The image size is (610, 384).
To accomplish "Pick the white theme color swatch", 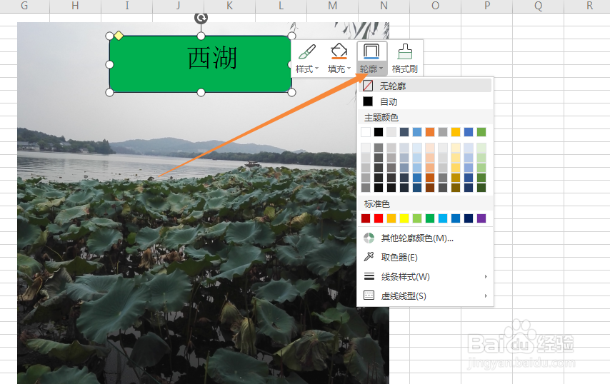I will (x=366, y=132).
